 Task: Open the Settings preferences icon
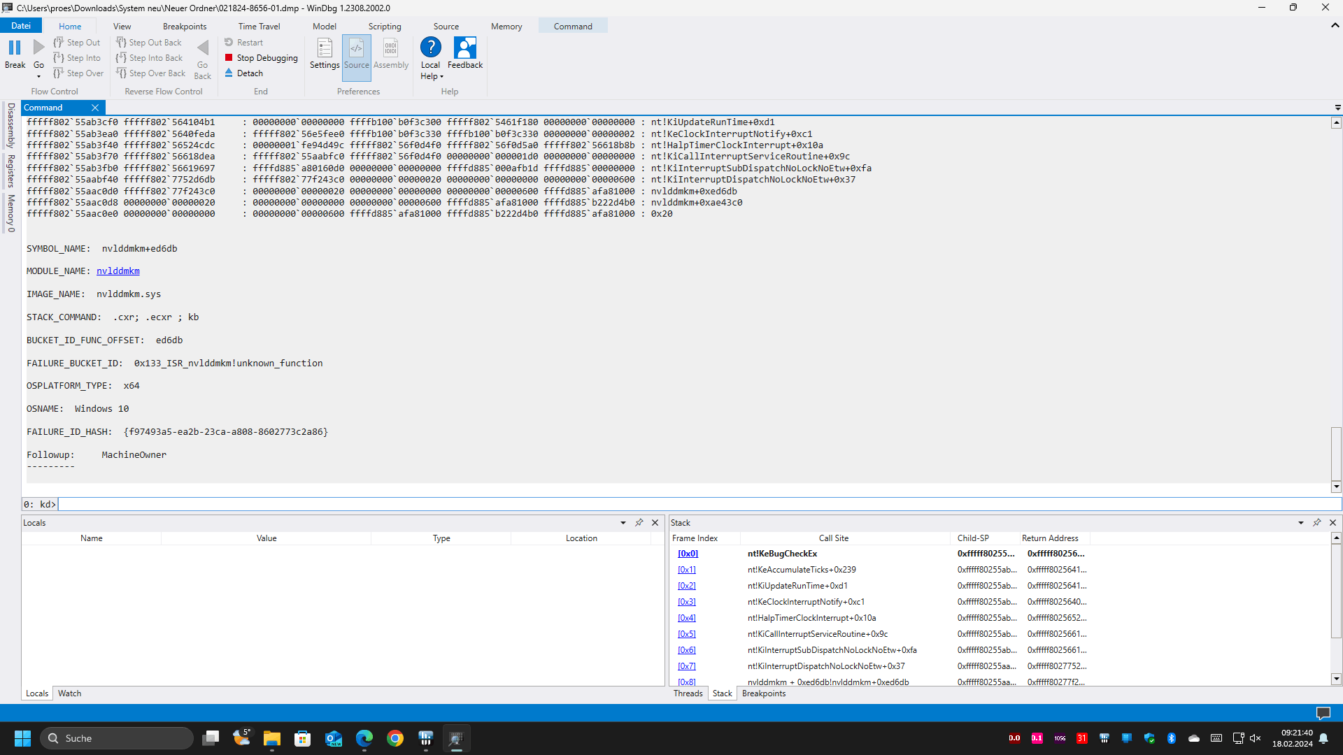(325, 49)
